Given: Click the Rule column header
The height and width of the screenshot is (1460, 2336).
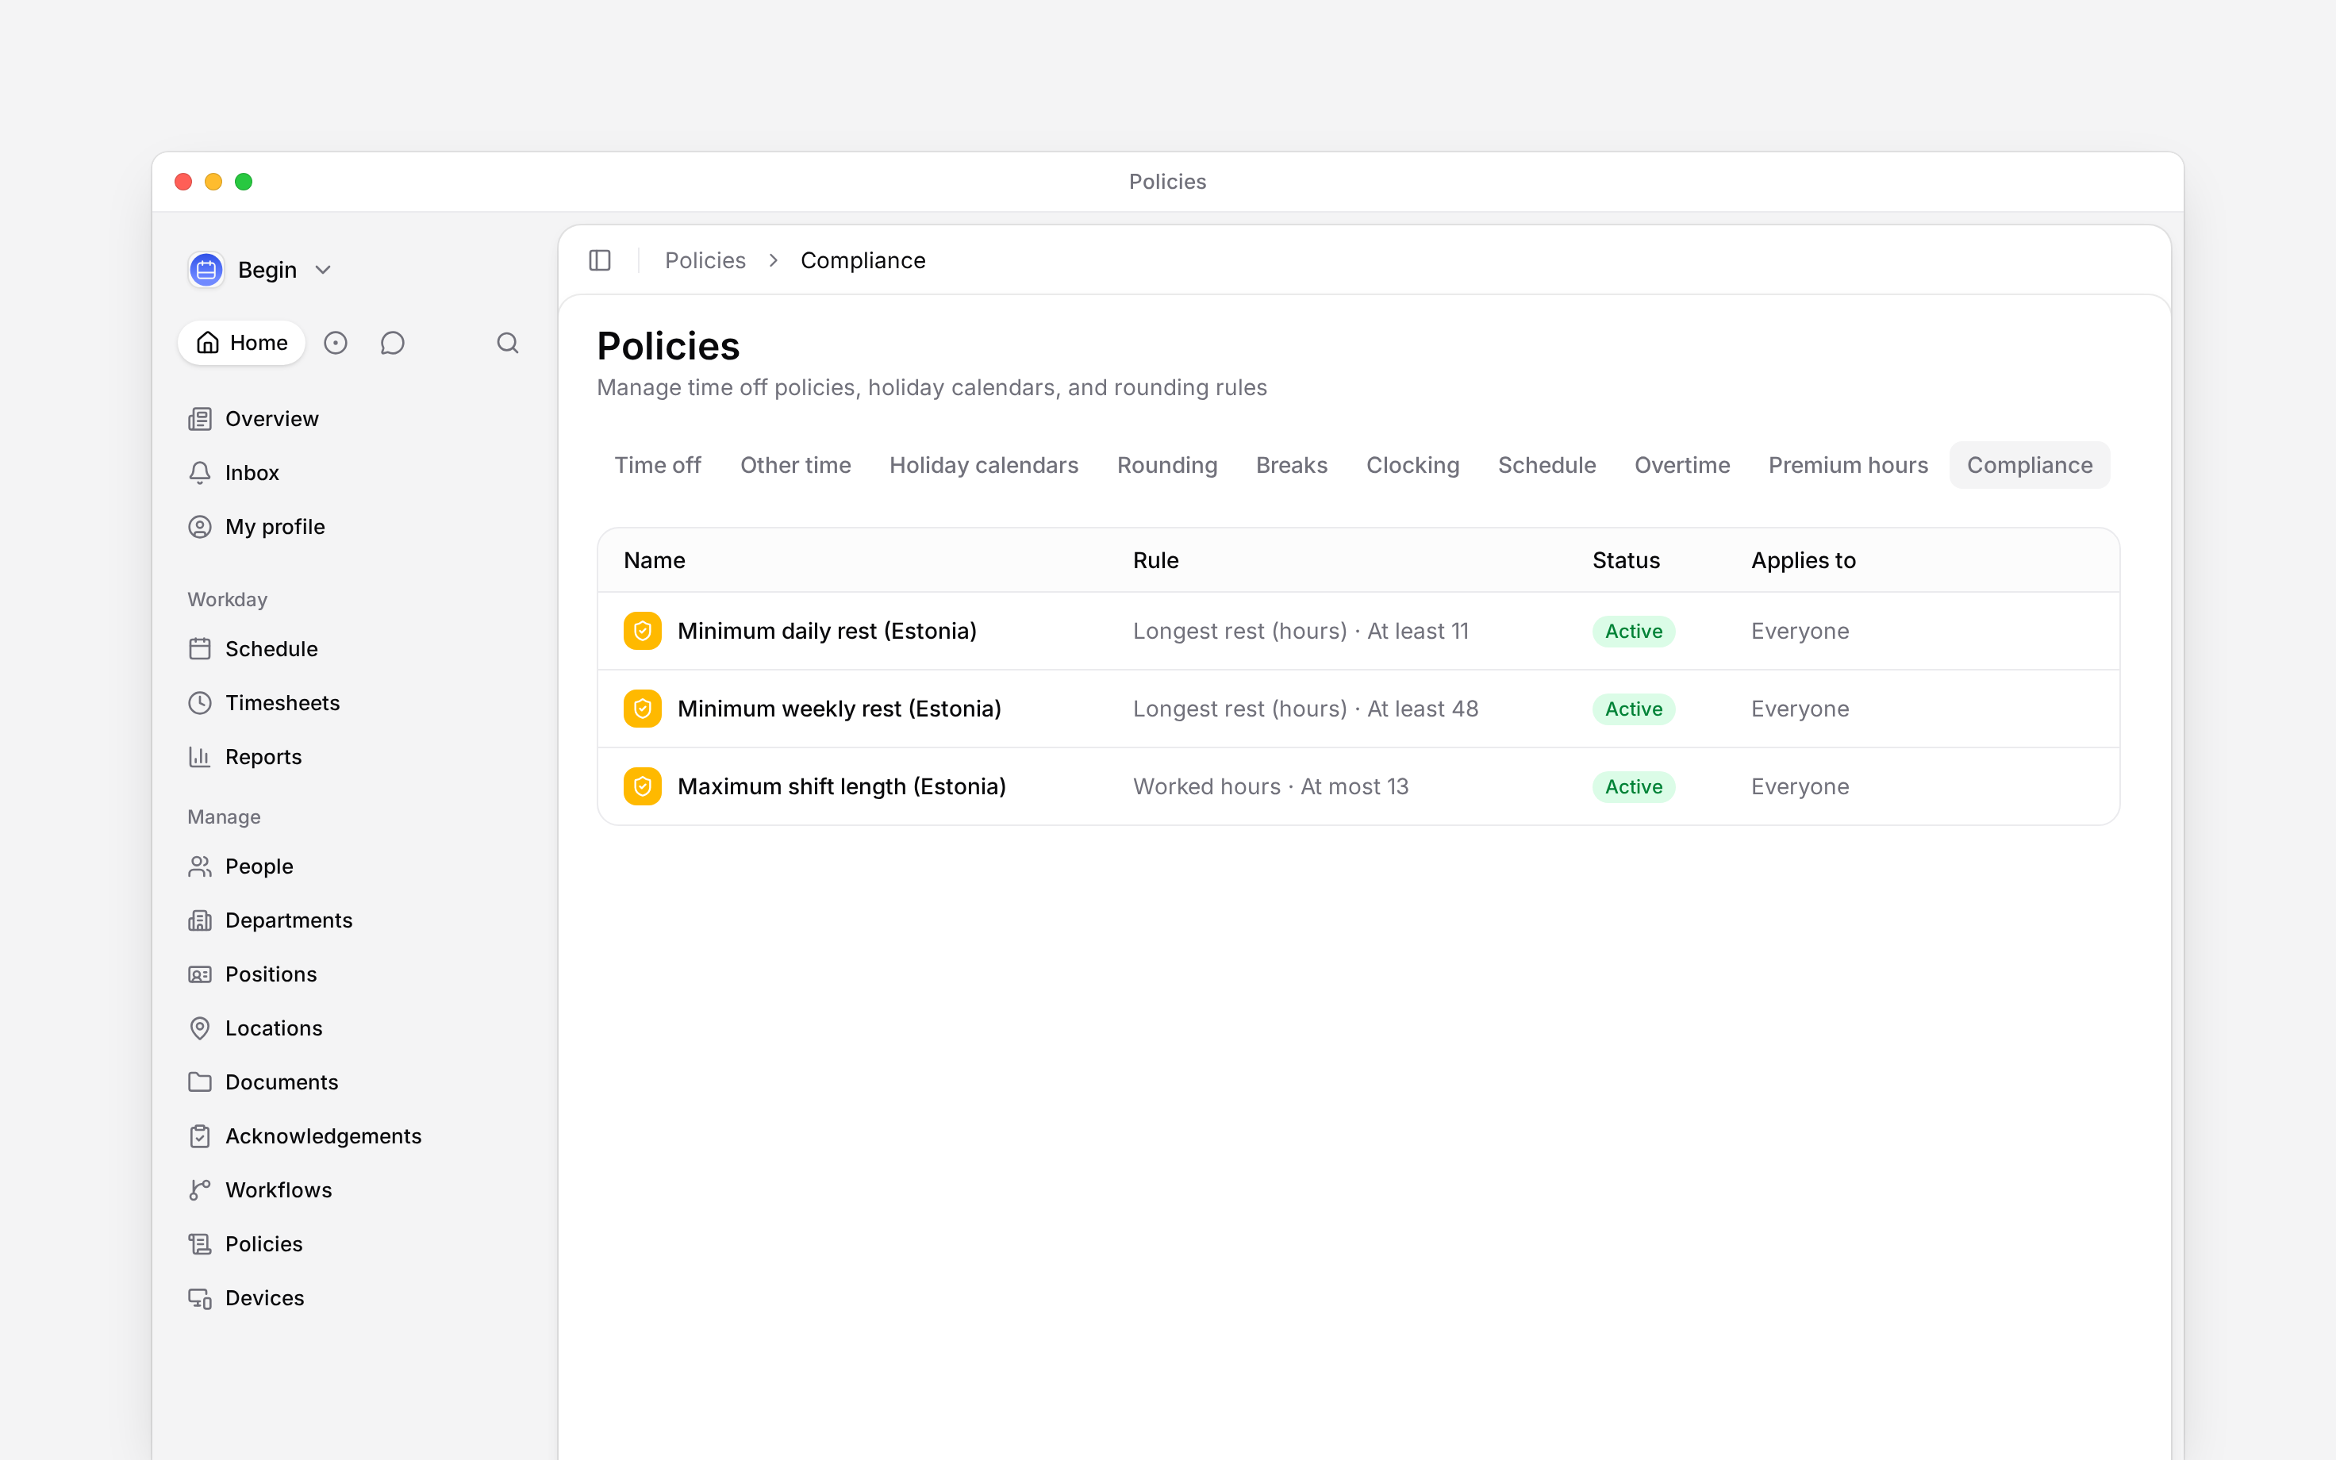Looking at the screenshot, I should [x=1155, y=561].
